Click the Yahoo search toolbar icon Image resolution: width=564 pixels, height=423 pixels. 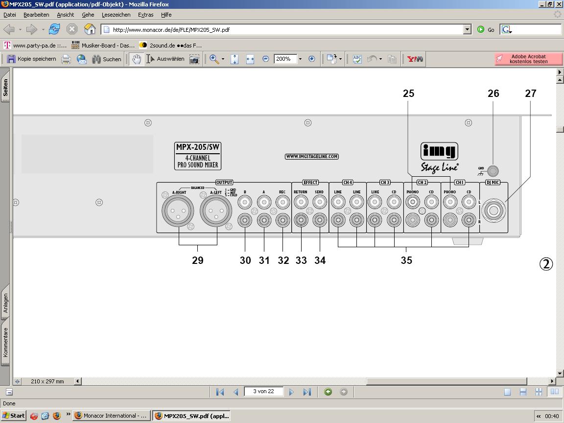[x=415, y=59]
